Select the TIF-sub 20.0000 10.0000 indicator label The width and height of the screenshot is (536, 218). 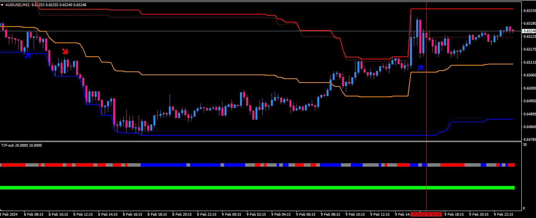pyautogui.click(x=22, y=145)
